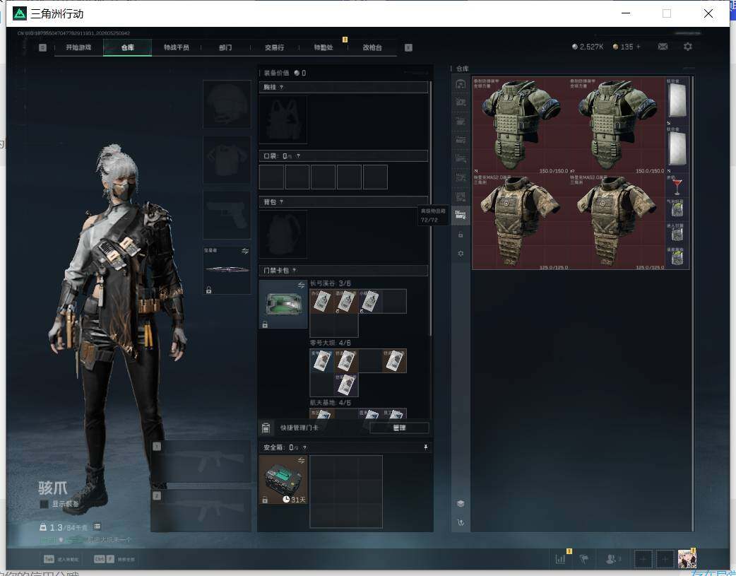The height and width of the screenshot is (576, 736).
Task: Click the stacked layers icon in warehouse sidebar
Action: (x=461, y=504)
